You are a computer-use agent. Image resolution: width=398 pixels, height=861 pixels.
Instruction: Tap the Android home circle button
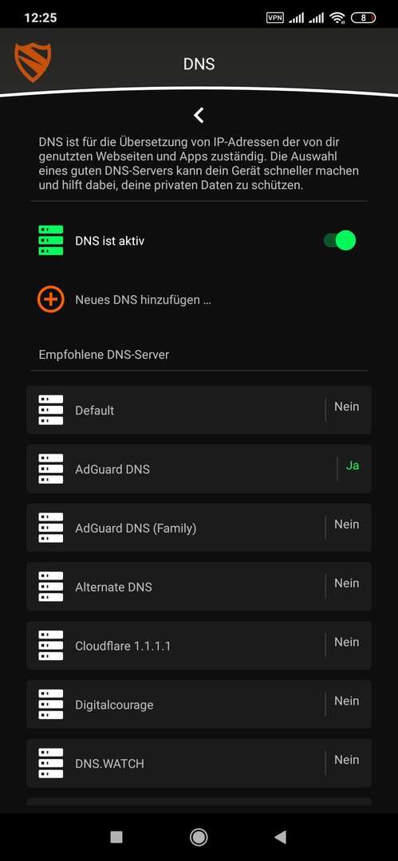coord(199,837)
